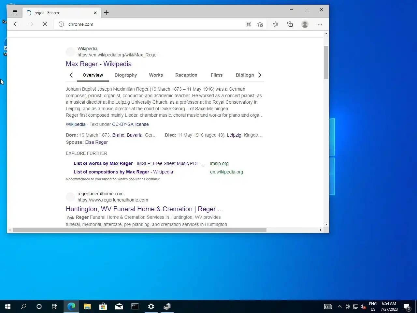Image resolution: width=417 pixels, height=313 pixels.
Task: Click vertical scrollbar down arrow
Action: pyautogui.click(x=326, y=224)
